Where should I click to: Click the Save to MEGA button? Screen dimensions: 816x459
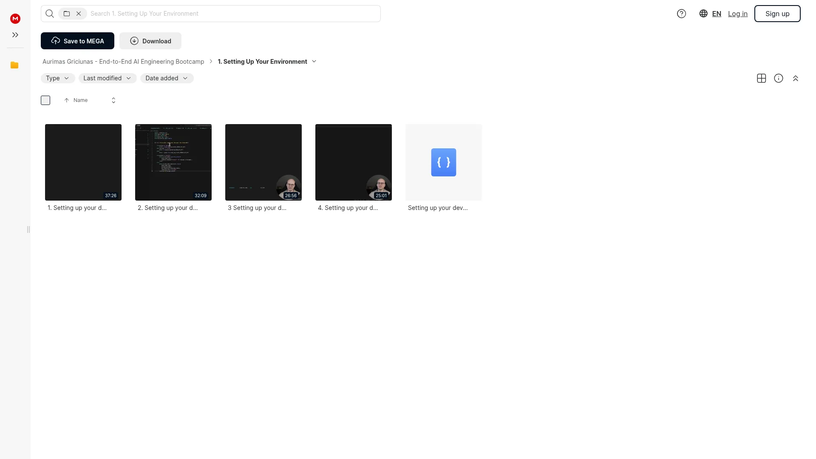77,41
